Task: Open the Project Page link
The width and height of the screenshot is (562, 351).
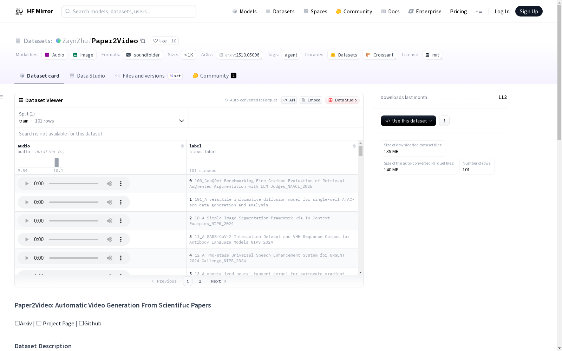Action: point(55,323)
